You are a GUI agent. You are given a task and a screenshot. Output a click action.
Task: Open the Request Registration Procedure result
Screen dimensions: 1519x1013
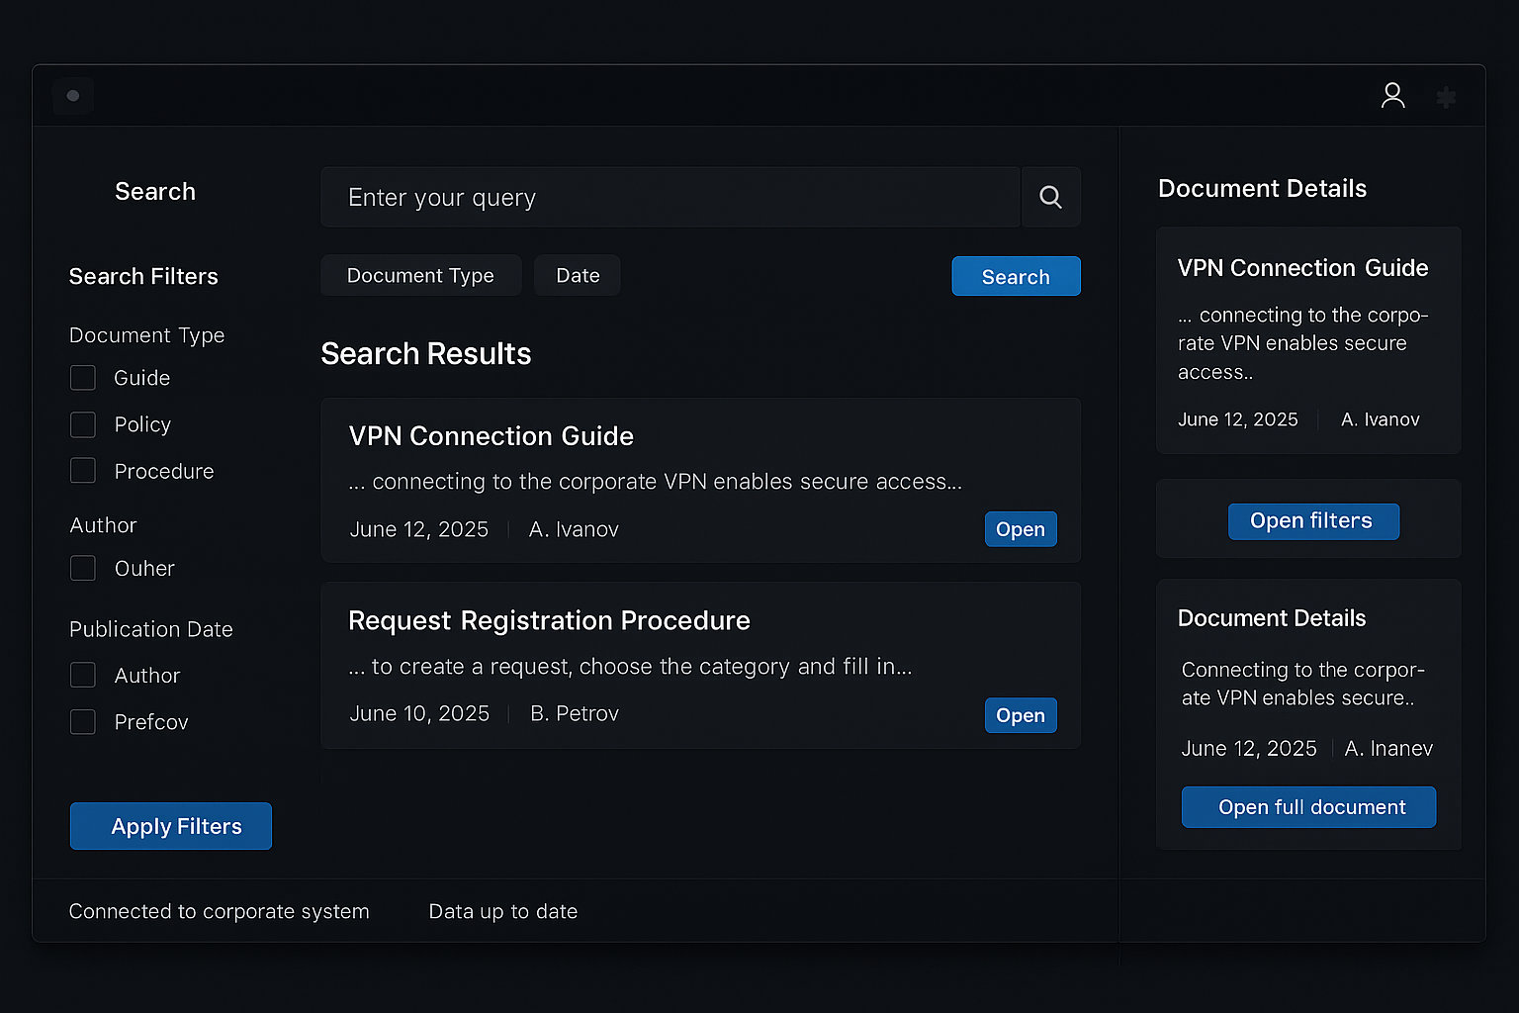tap(1021, 715)
